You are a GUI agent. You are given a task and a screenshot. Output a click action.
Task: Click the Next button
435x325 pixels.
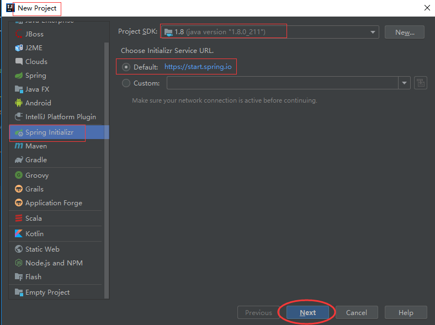pos(307,312)
